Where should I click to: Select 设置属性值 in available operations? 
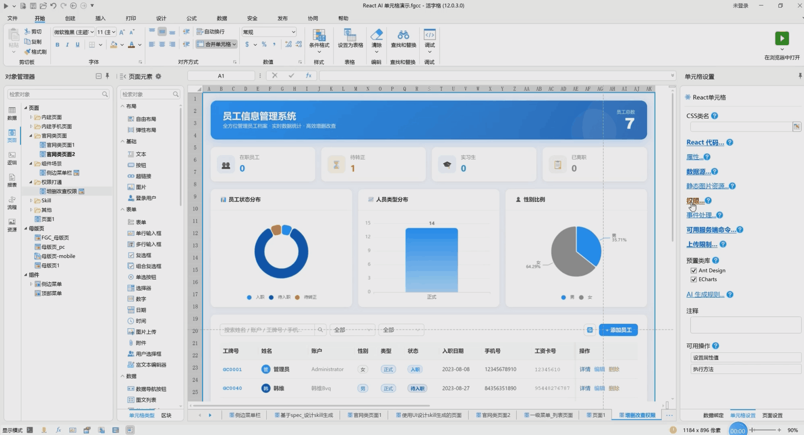point(746,358)
